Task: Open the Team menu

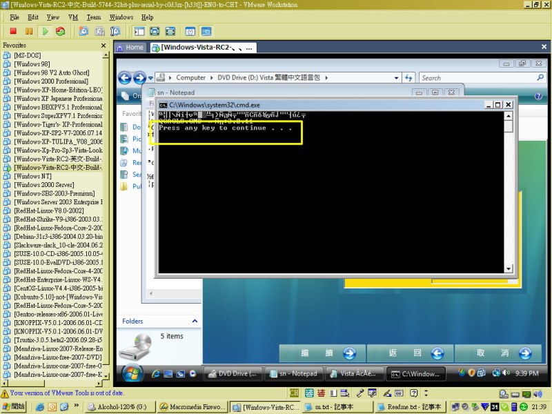Action: pyautogui.click(x=94, y=17)
